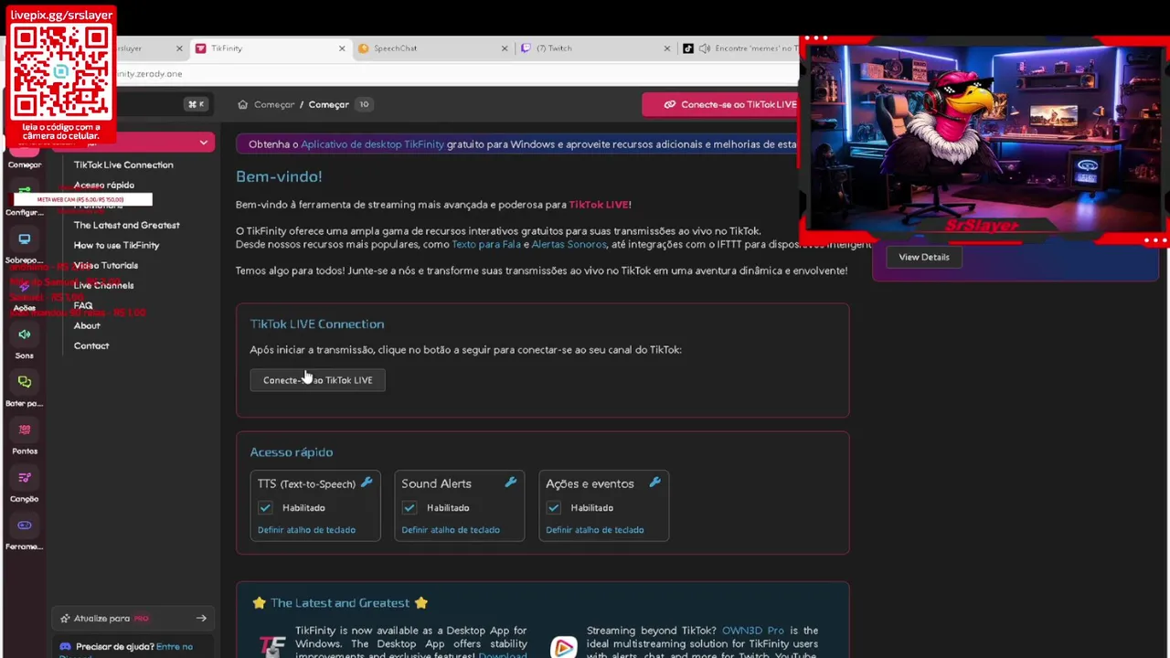Click the wrench icon for Sound Alerts
Viewport: 1170px width, 658px height.
511,483
